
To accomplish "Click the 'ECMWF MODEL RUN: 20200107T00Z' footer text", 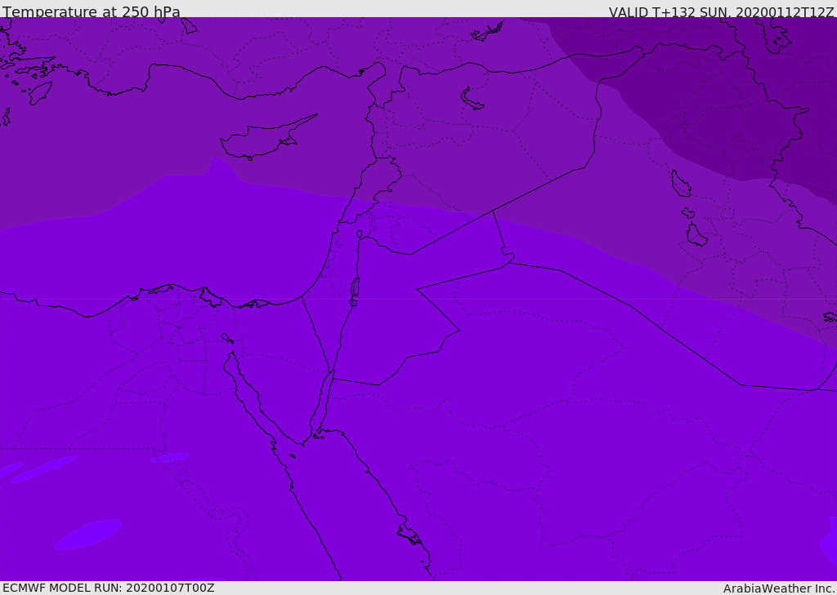I will pyautogui.click(x=109, y=588).
